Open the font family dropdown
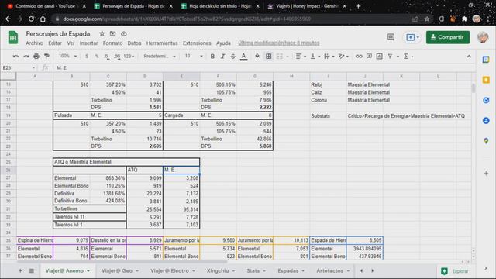Image resolution: width=496 pixels, height=279 pixels. point(160,57)
